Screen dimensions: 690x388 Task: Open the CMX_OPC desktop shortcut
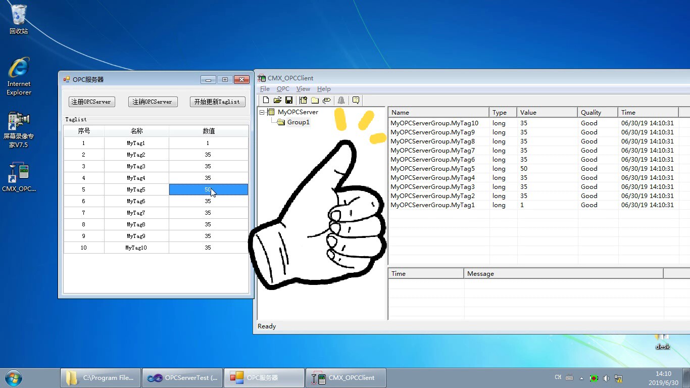pos(19,177)
